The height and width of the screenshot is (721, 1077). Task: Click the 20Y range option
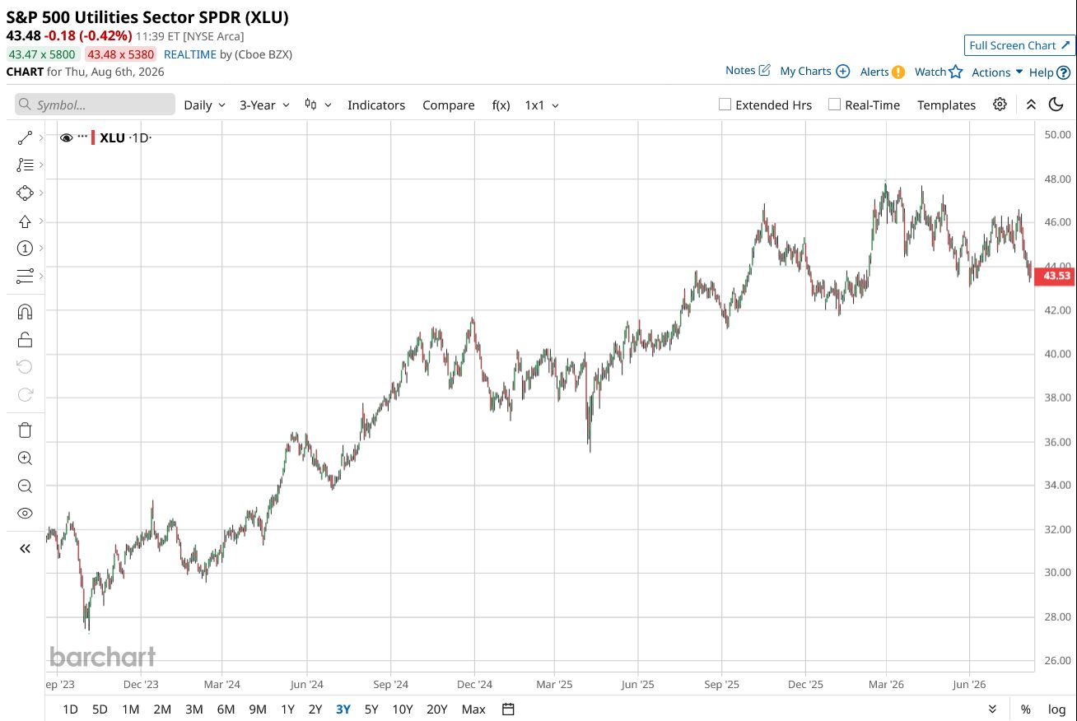click(x=437, y=709)
